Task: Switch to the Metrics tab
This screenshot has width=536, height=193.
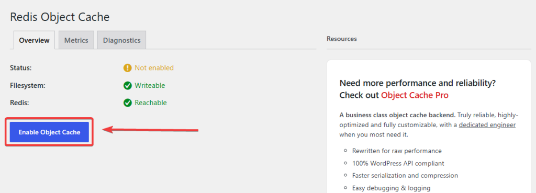Action: [x=76, y=40]
